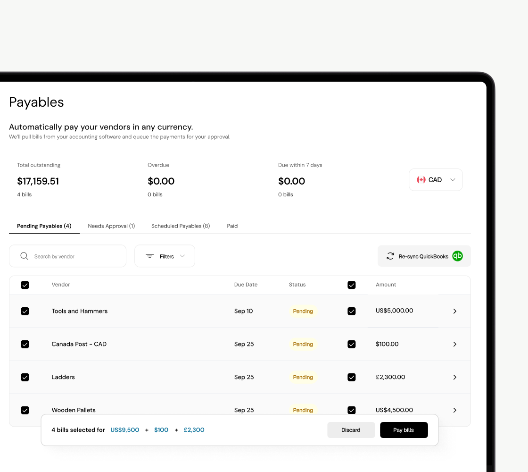Uncheck the Ladders row checkbox

click(x=25, y=377)
